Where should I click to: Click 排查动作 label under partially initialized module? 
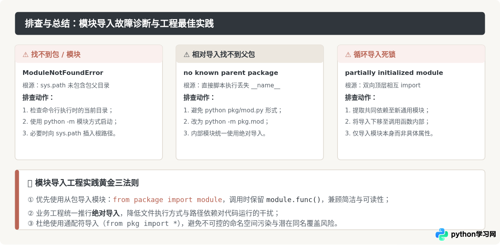tap(361, 98)
